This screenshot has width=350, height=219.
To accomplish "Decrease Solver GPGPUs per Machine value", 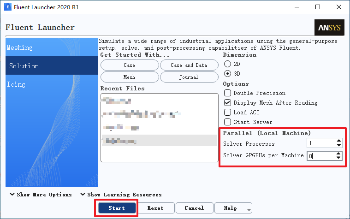I will [338, 158].
